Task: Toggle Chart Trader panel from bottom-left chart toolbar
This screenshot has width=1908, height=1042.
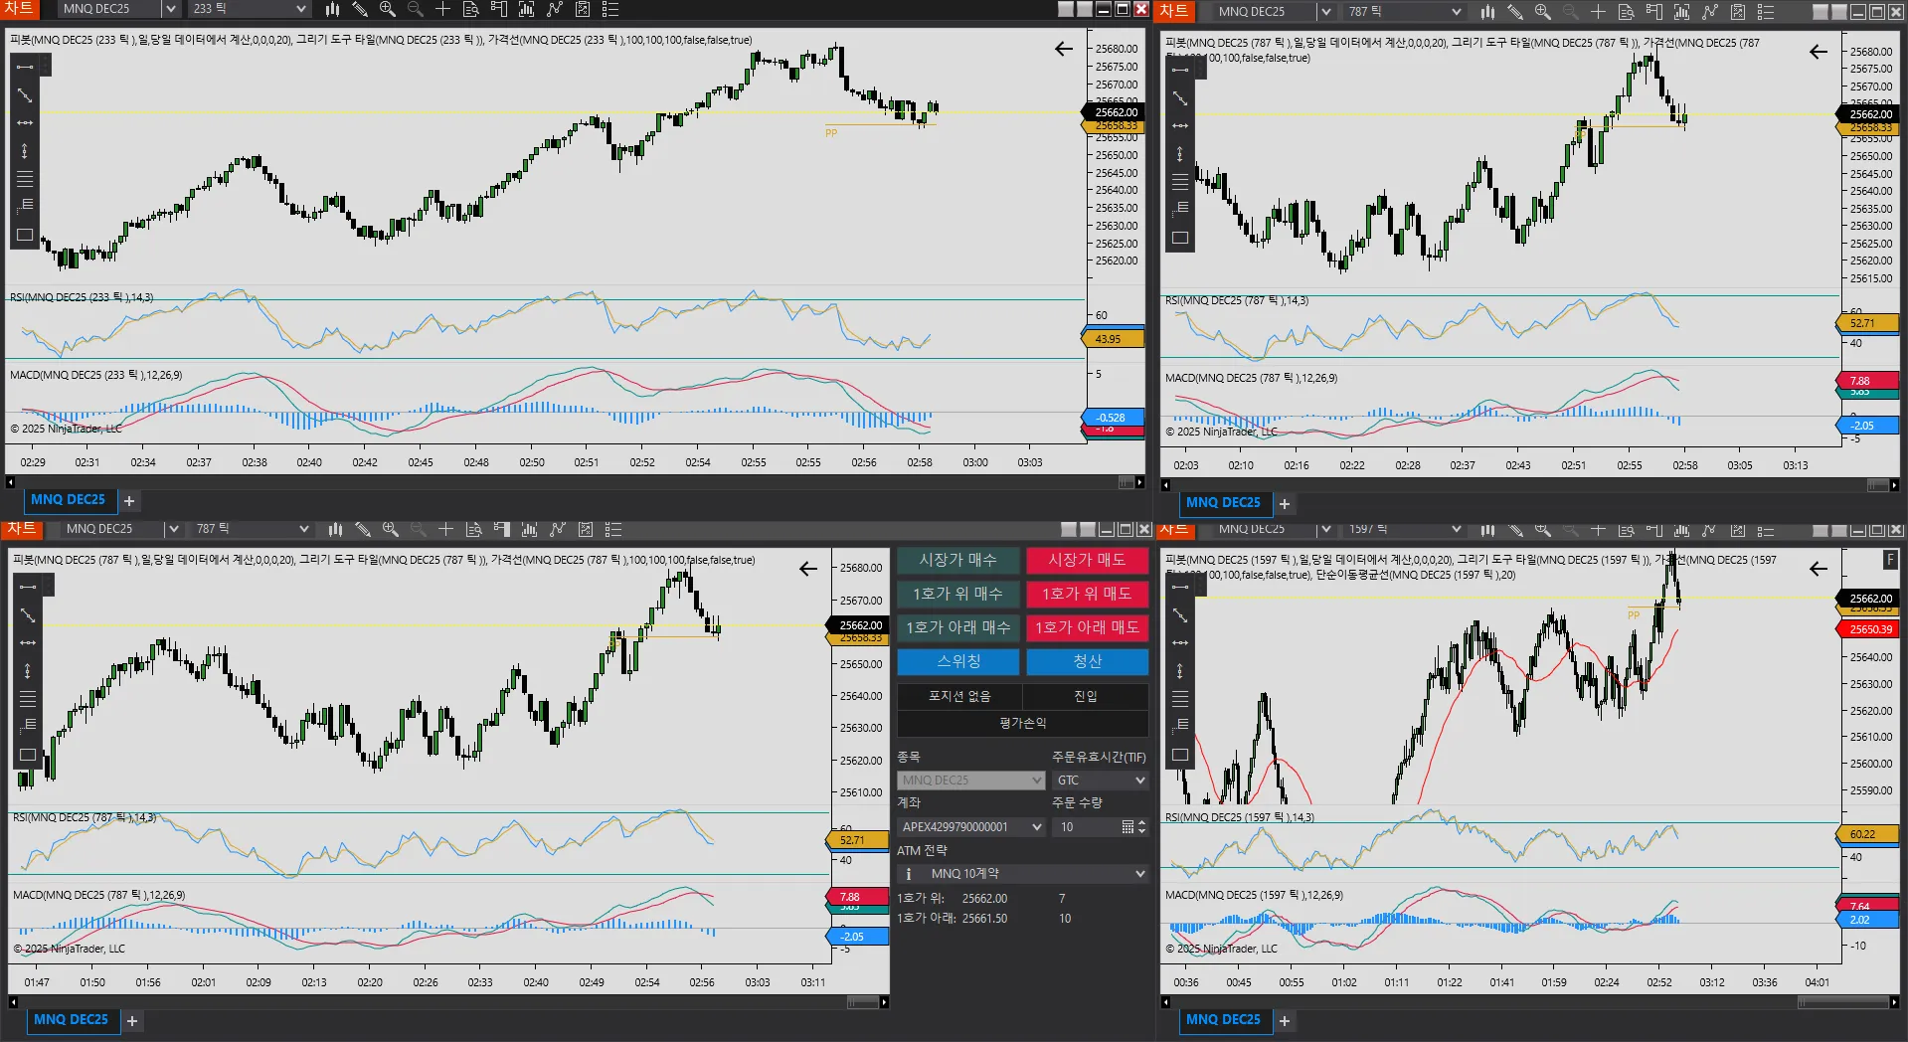Action: pyautogui.click(x=501, y=529)
